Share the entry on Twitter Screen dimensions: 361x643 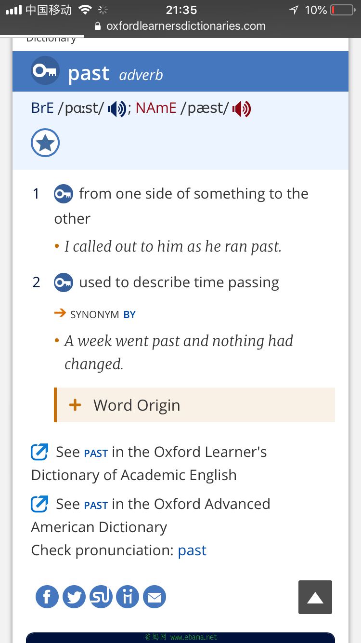pos(74,597)
